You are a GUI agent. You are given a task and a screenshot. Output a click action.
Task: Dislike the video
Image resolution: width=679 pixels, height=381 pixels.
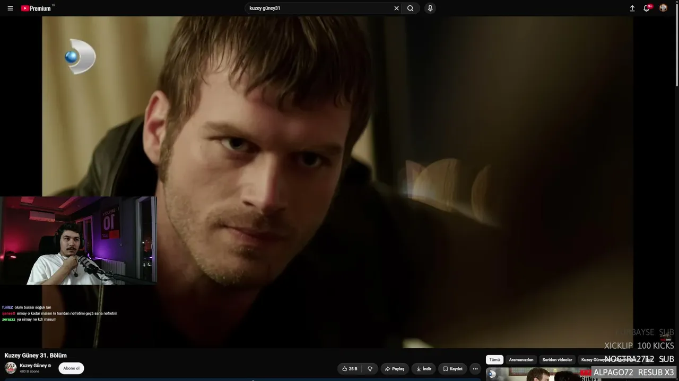pos(370,369)
